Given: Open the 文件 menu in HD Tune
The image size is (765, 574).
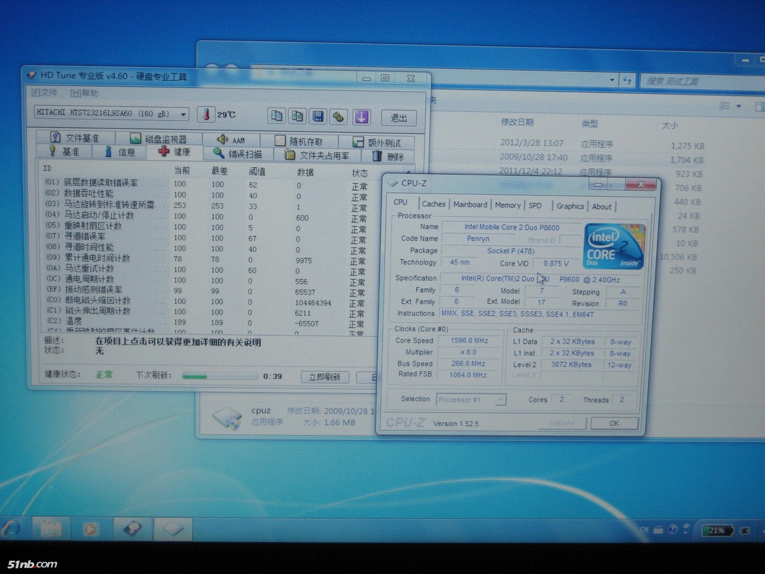Looking at the screenshot, I should (44, 93).
